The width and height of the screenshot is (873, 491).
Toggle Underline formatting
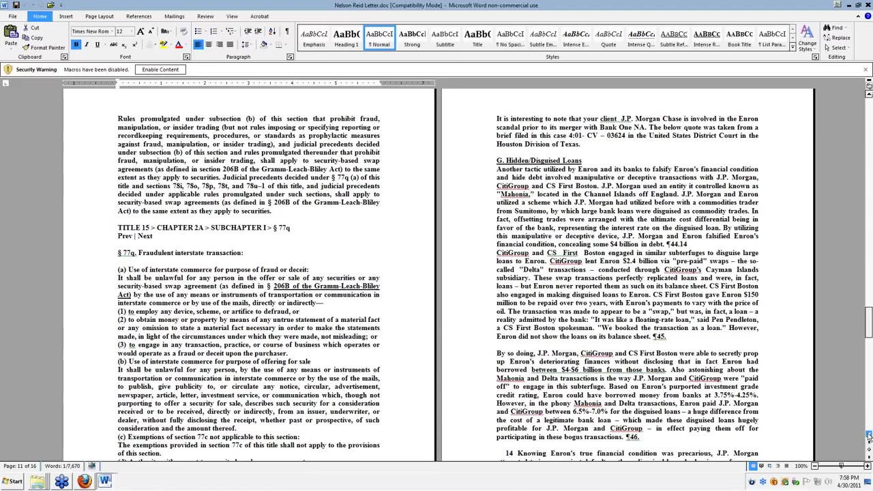pyautogui.click(x=97, y=45)
